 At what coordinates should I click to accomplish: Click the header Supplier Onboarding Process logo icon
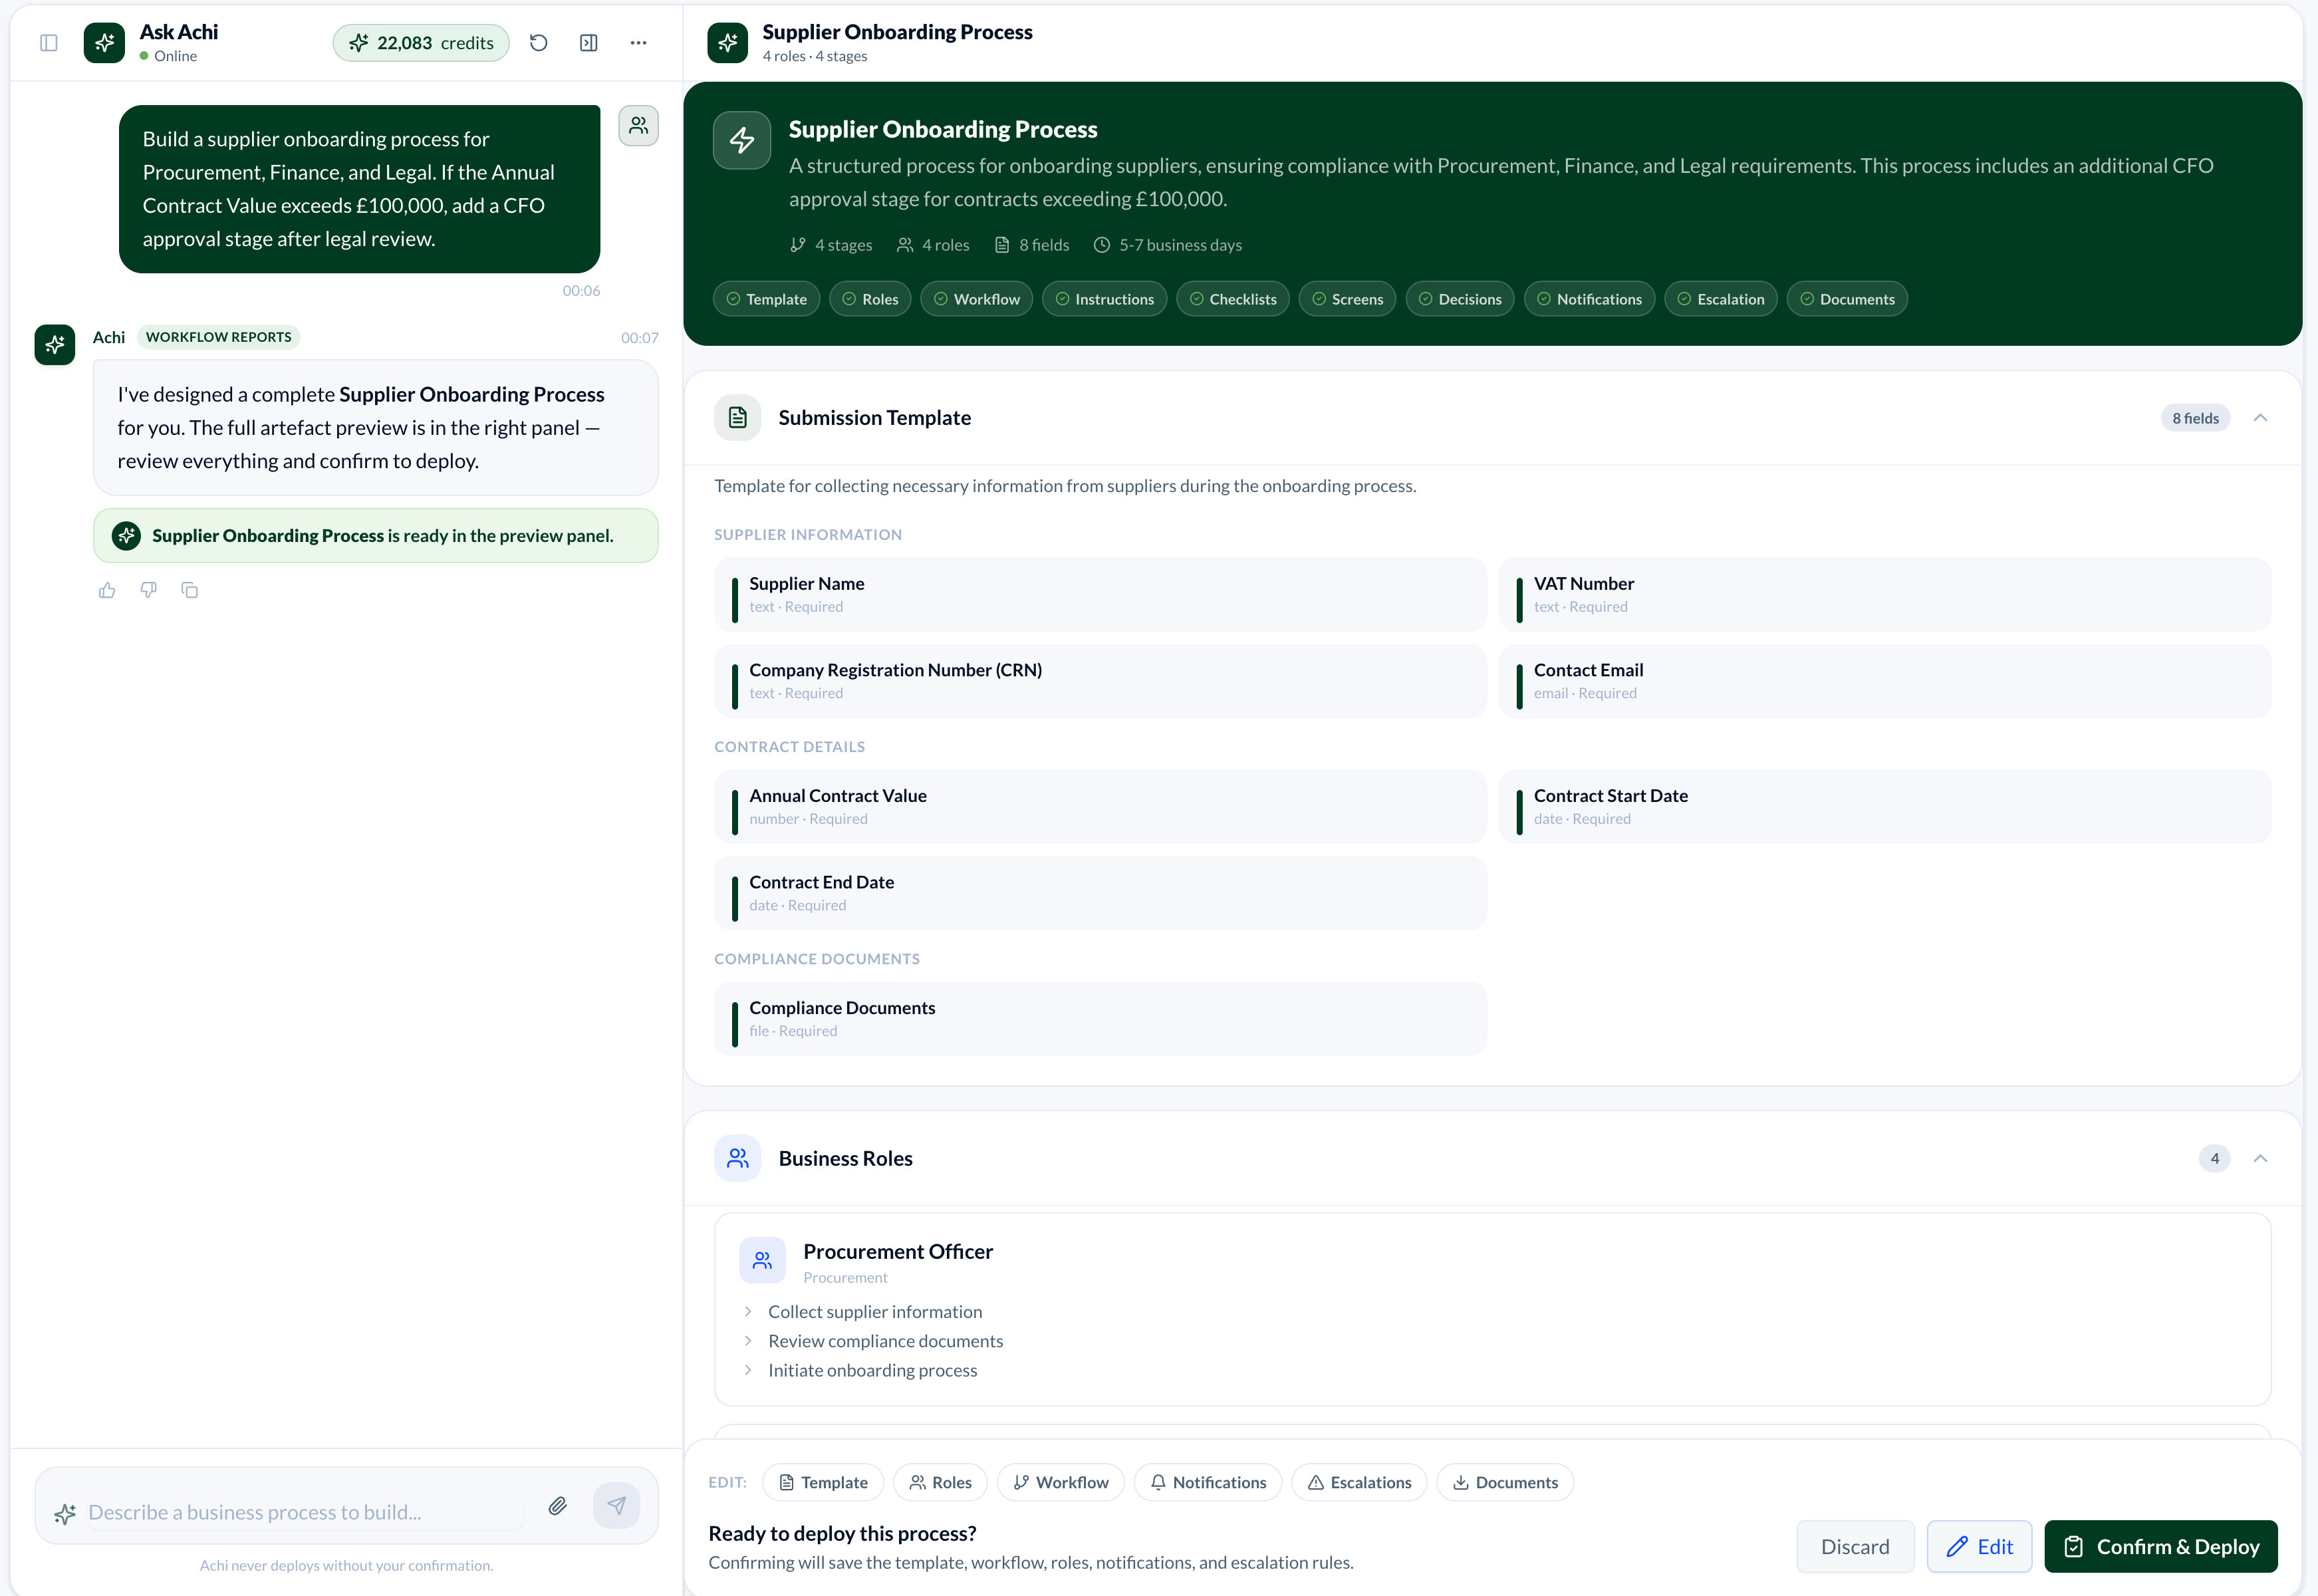tap(728, 43)
